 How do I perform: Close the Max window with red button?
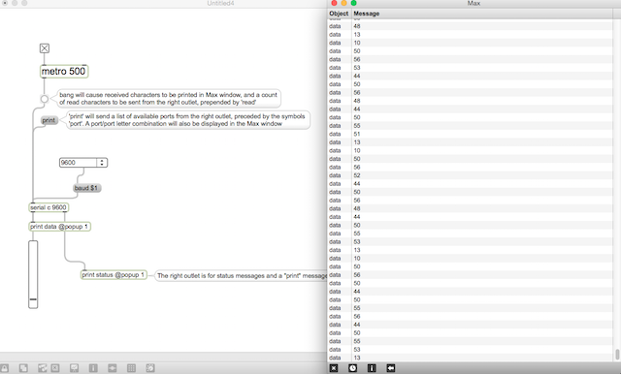coord(334,3)
